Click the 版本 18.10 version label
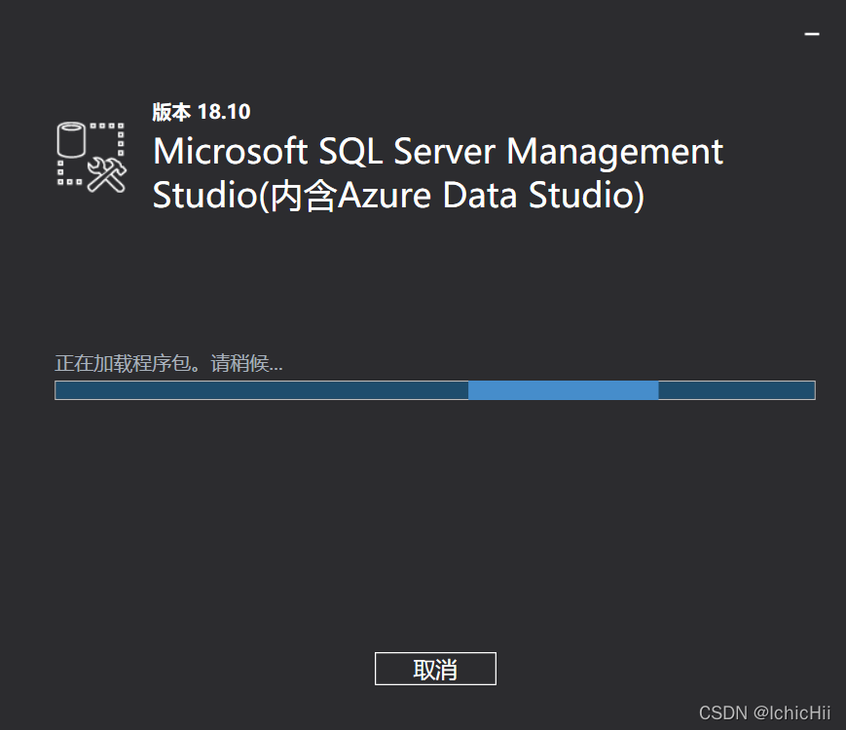846x730 pixels. [x=202, y=112]
